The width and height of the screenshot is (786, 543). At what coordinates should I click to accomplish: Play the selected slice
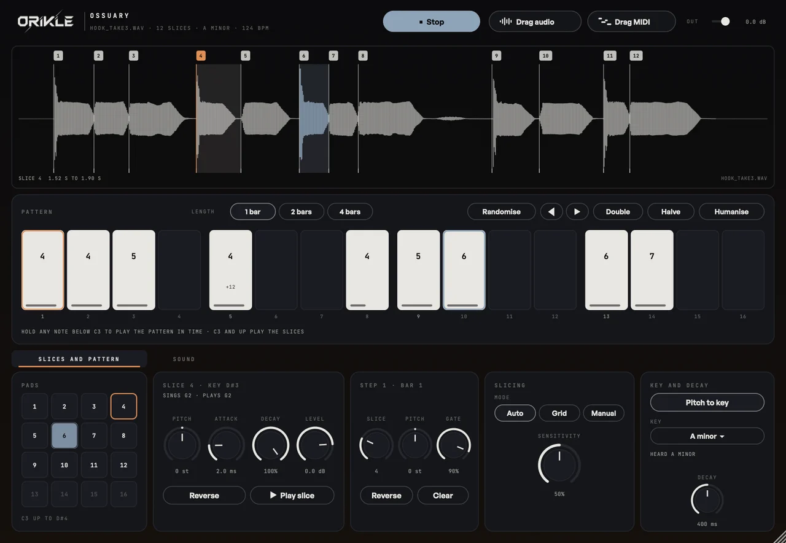292,495
